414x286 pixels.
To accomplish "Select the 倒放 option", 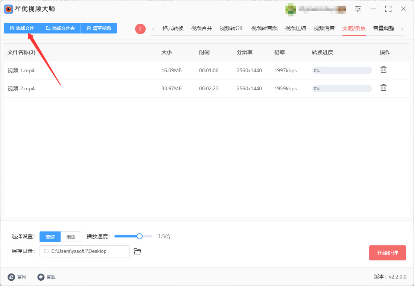I will pyautogui.click(x=71, y=237).
